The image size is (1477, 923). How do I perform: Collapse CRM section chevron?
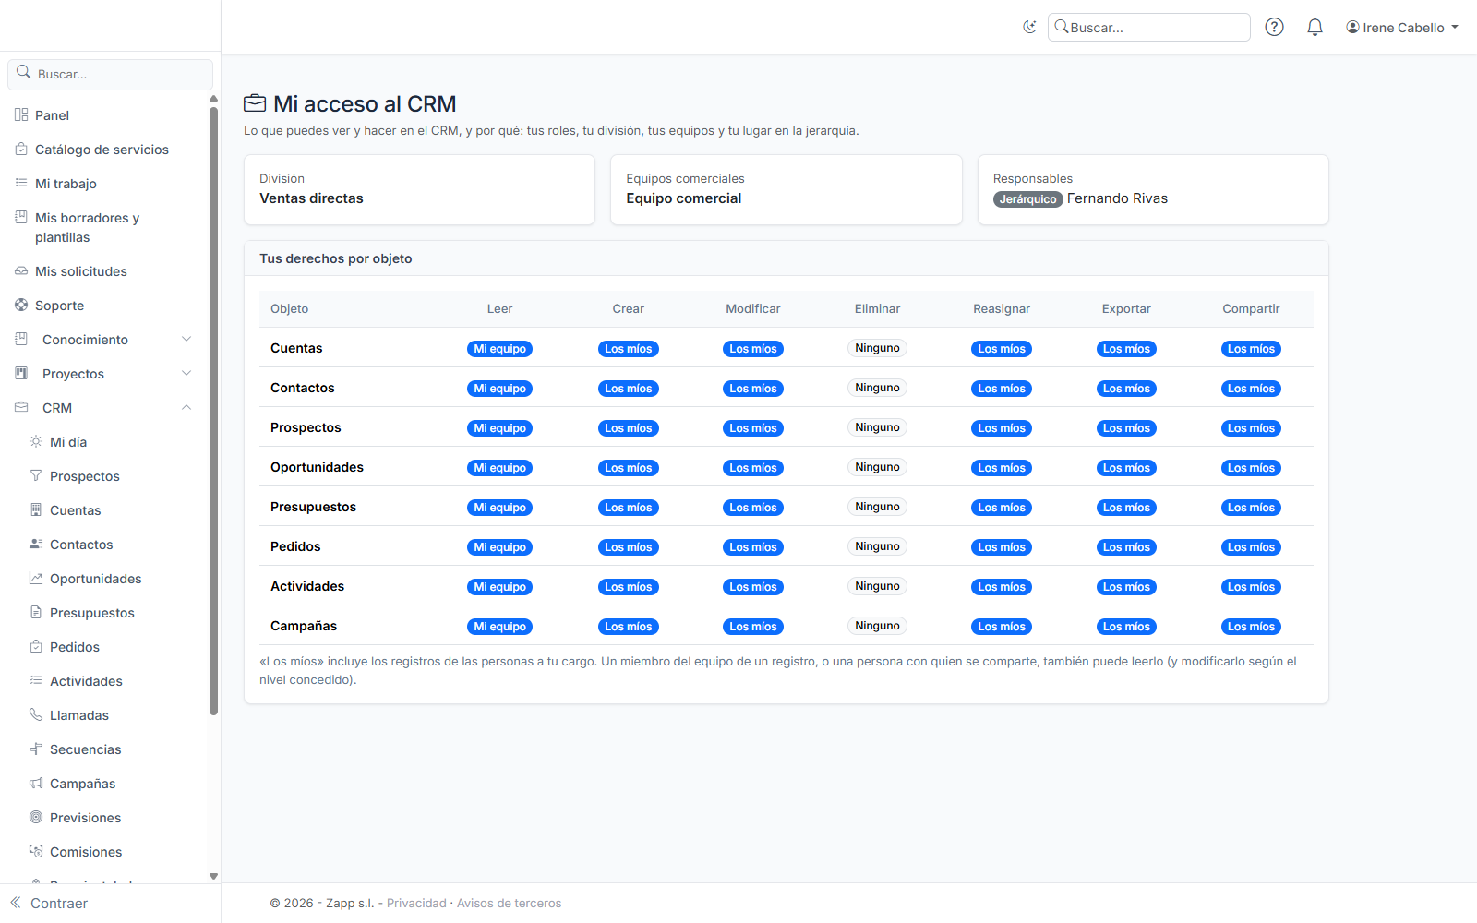(x=186, y=408)
